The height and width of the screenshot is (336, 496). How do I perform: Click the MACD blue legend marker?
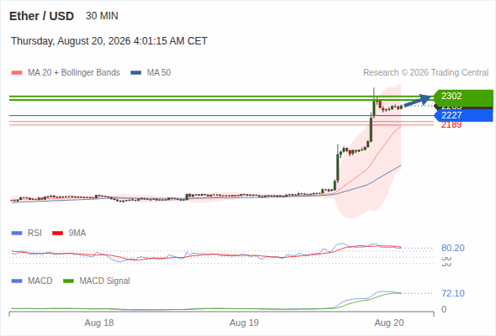click(x=17, y=281)
